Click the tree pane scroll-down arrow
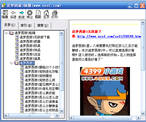Image resolution: width=146 pixels, height=122 pixels. pyautogui.click(x=62, y=111)
